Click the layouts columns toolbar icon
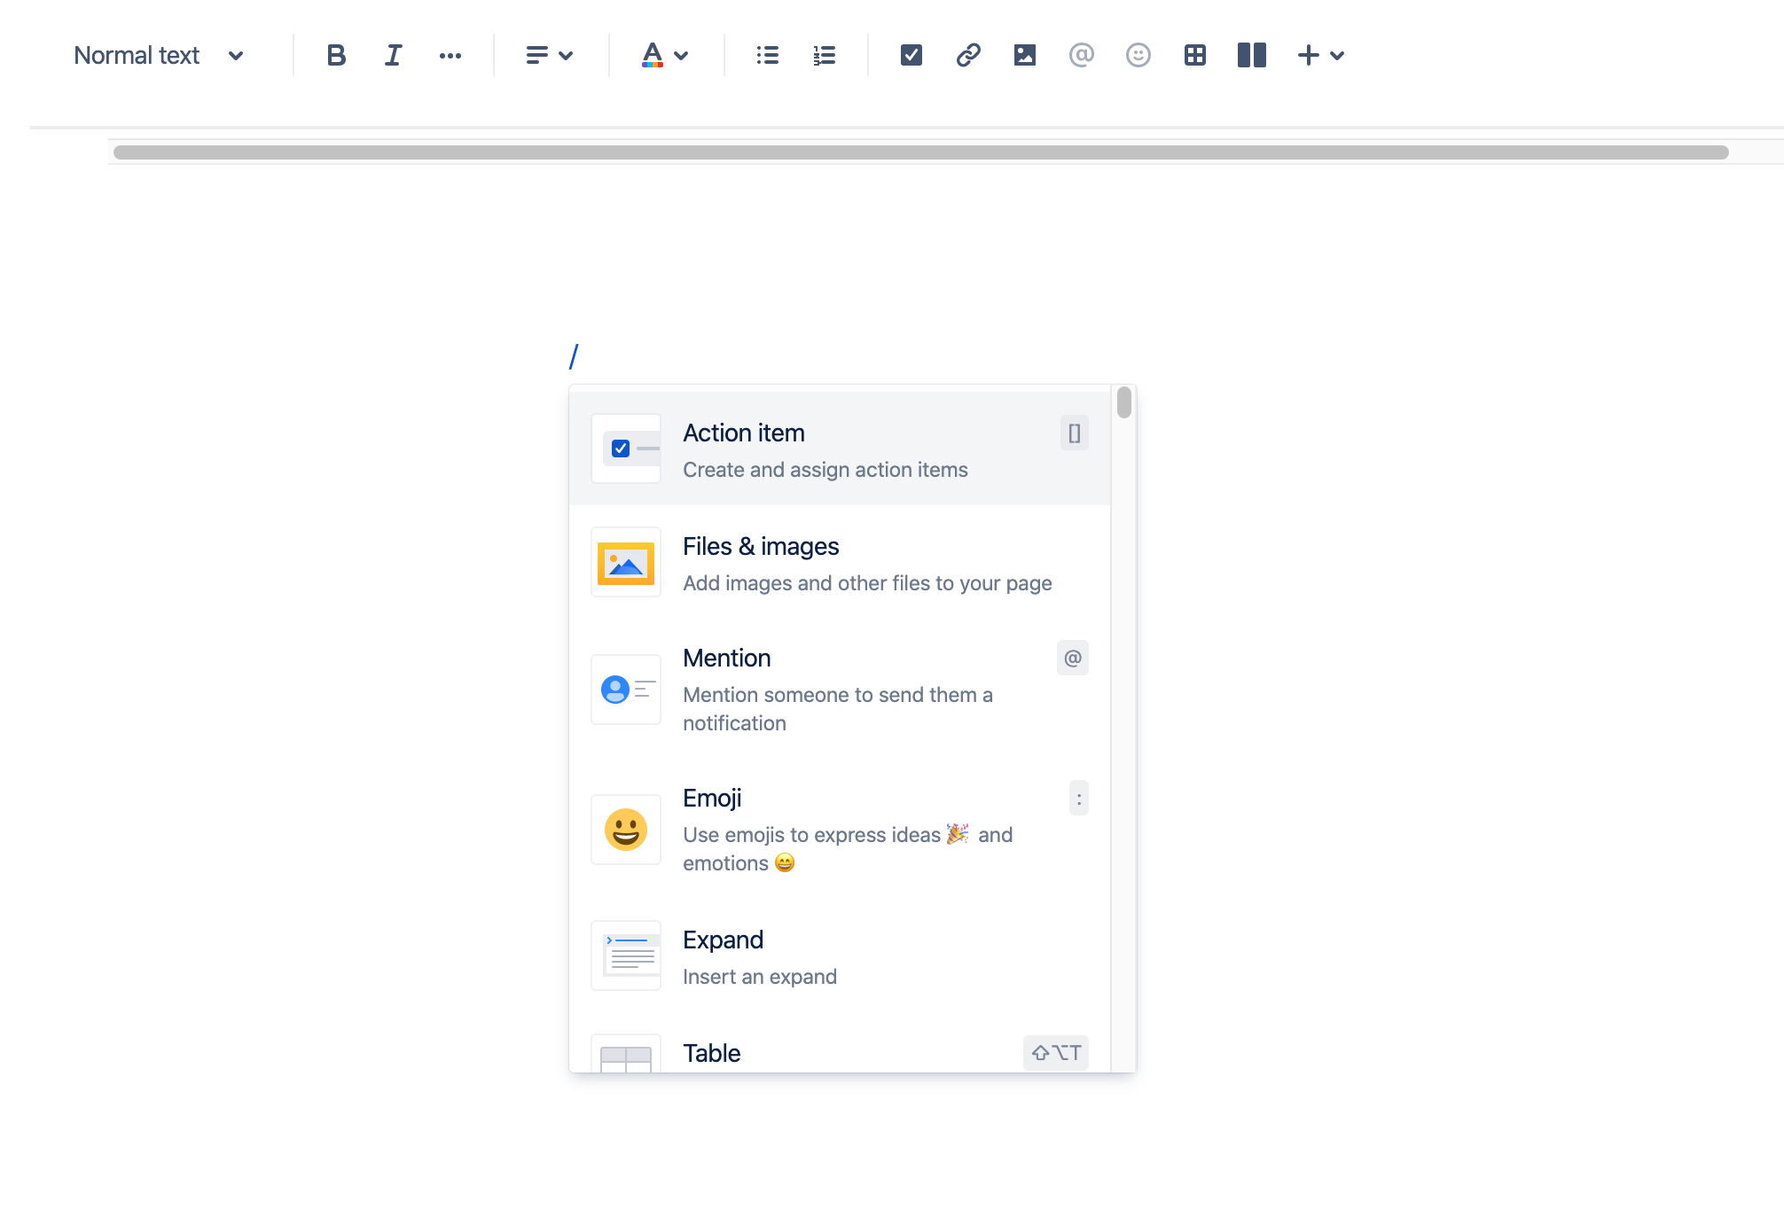This screenshot has width=1784, height=1209. 1251,55
